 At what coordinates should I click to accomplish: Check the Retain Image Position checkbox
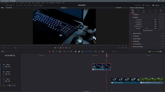click(142, 30)
